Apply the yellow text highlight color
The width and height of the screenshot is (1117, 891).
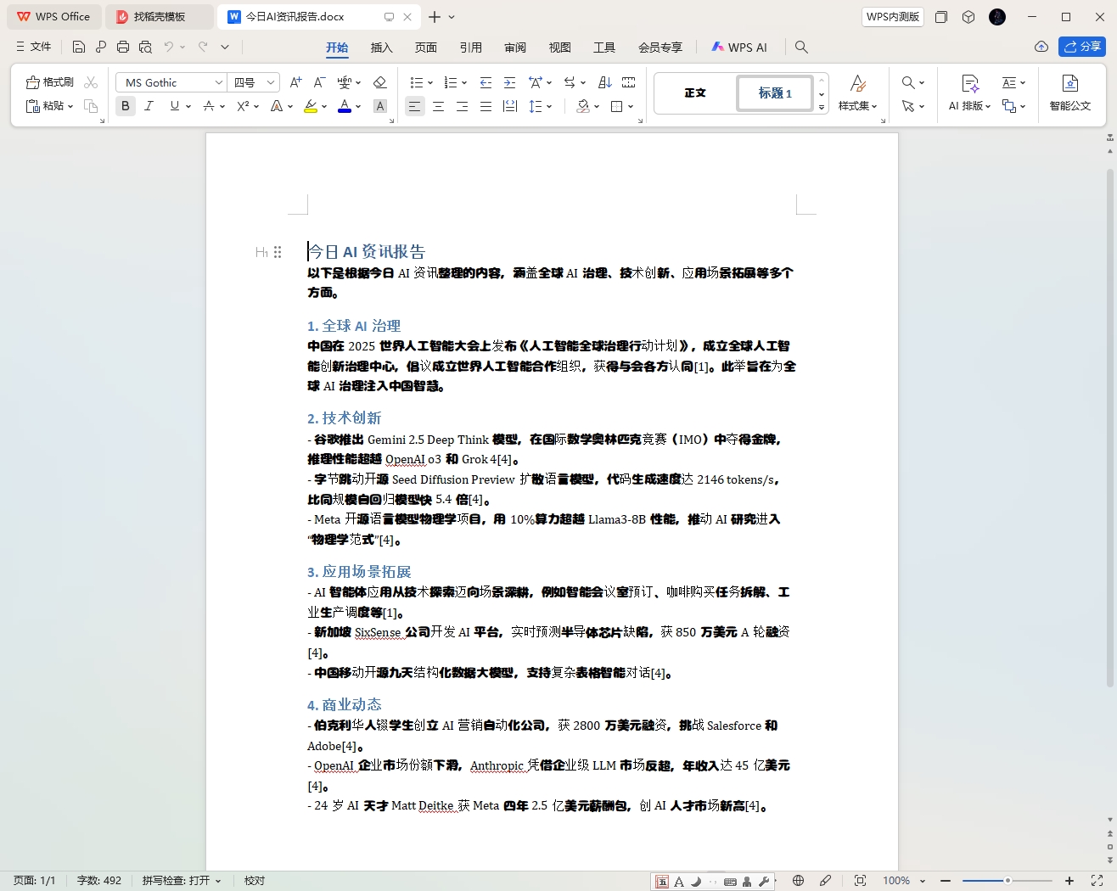[311, 106]
